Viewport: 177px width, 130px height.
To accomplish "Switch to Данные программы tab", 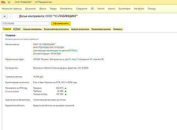I will [32, 29].
